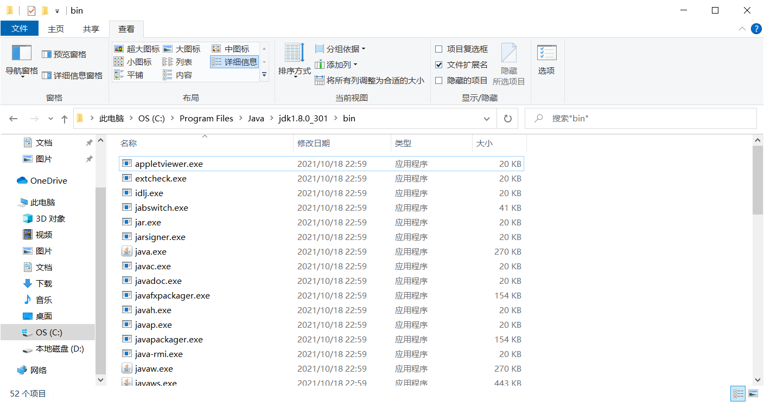Select 列表 list layout

click(177, 62)
